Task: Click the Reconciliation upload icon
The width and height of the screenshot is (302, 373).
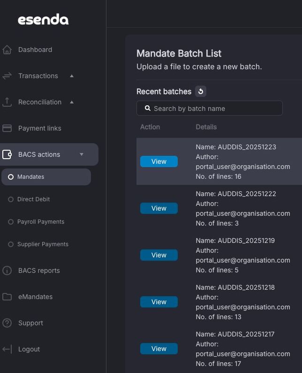Action: (x=7, y=102)
